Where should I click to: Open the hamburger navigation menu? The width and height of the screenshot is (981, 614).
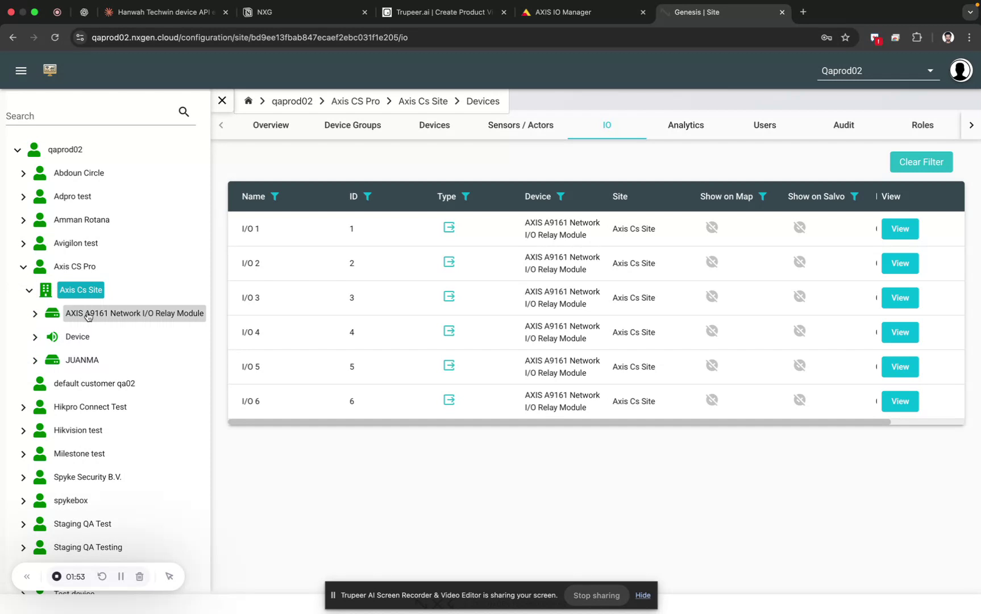click(x=21, y=70)
